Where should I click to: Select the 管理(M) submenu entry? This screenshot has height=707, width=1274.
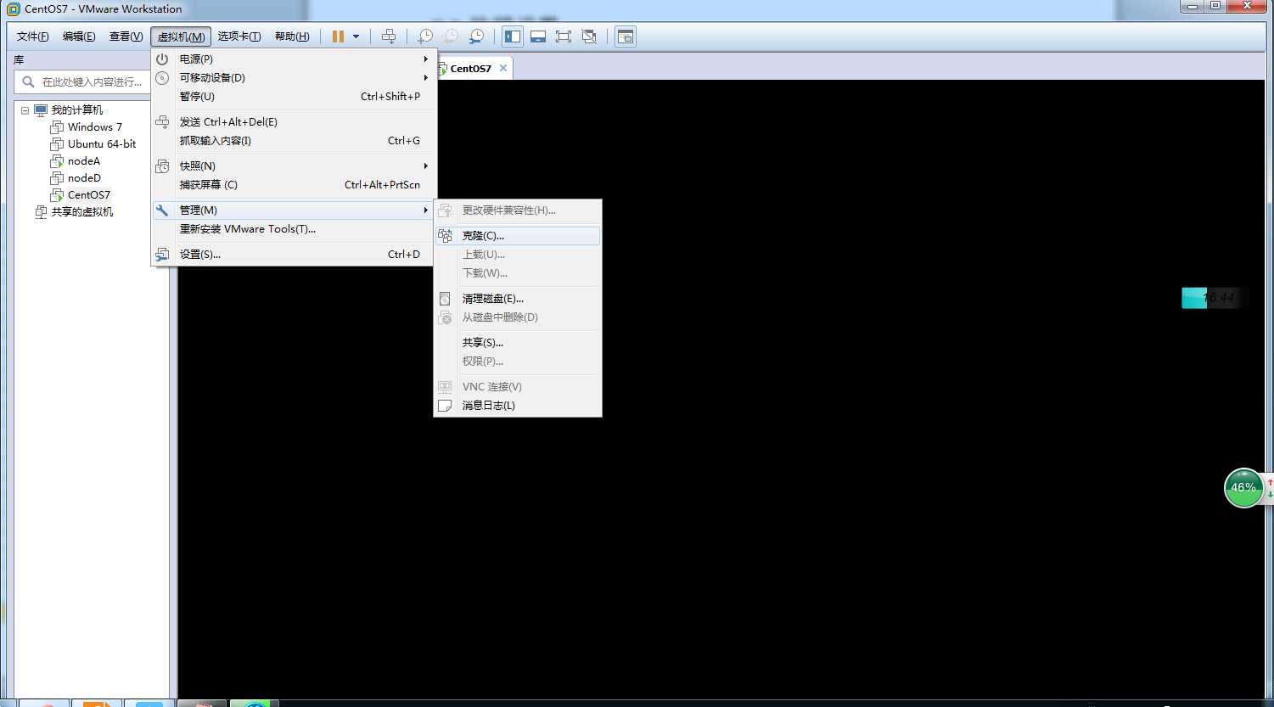294,210
